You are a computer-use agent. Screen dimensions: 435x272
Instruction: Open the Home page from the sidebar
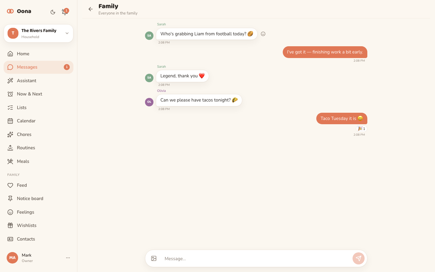tap(38, 54)
